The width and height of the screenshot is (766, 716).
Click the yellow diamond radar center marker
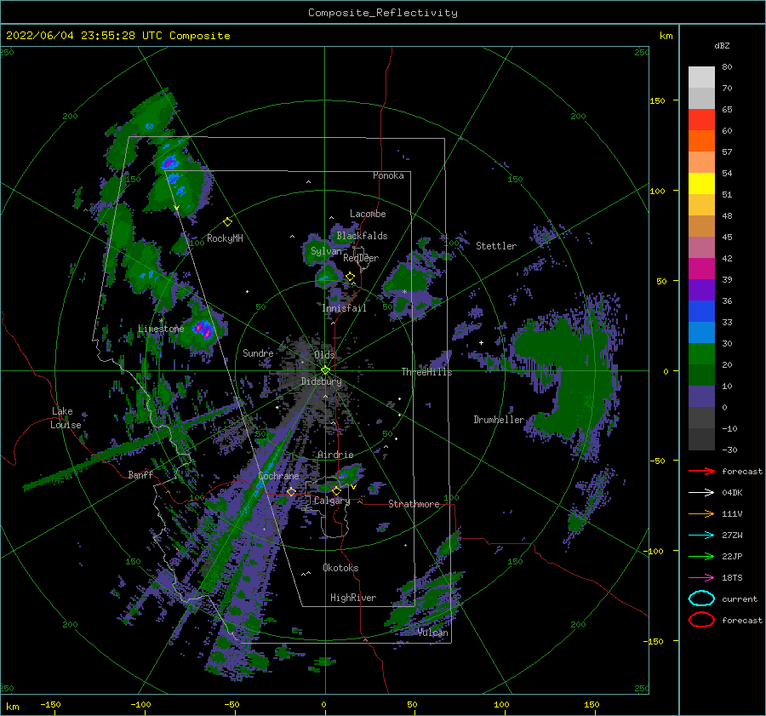[325, 370]
